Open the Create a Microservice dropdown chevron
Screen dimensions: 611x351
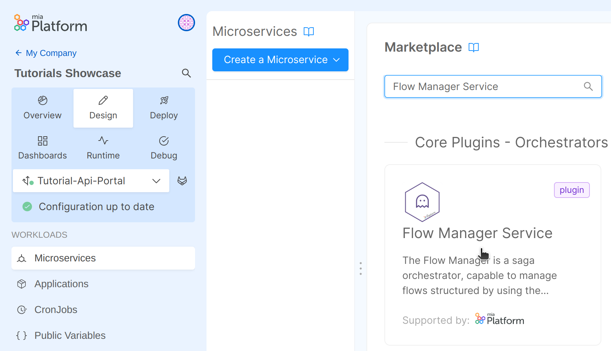click(x=336, y=60)
